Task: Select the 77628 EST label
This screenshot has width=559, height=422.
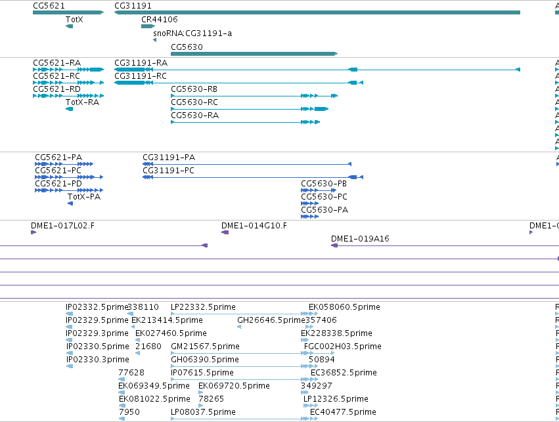Action: pyautogui.click(x=131, y=373)
